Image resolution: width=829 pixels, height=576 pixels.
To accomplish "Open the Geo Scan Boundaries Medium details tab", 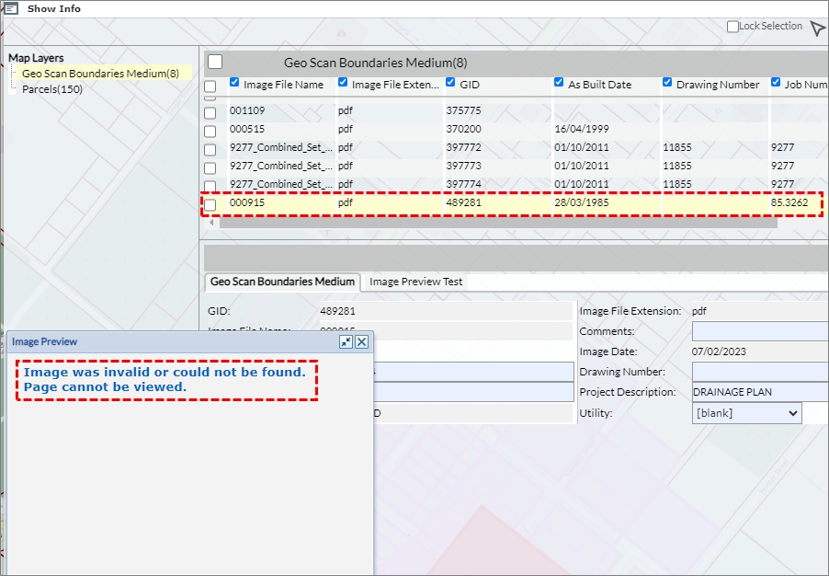I will coord(282,282).
